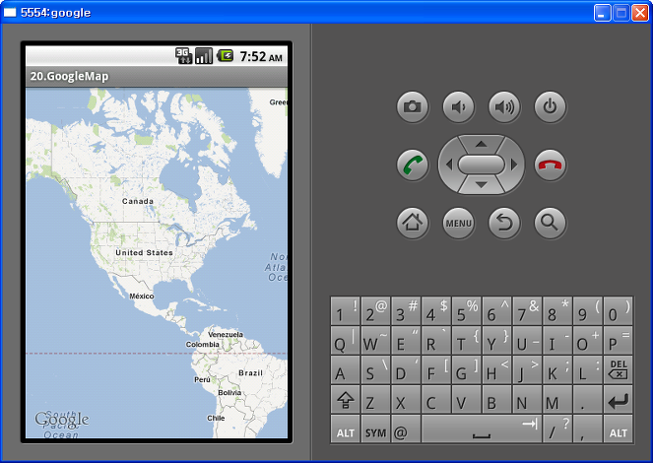653x463 pixels.
Task: Click the X key
Action: pos(406,400)
